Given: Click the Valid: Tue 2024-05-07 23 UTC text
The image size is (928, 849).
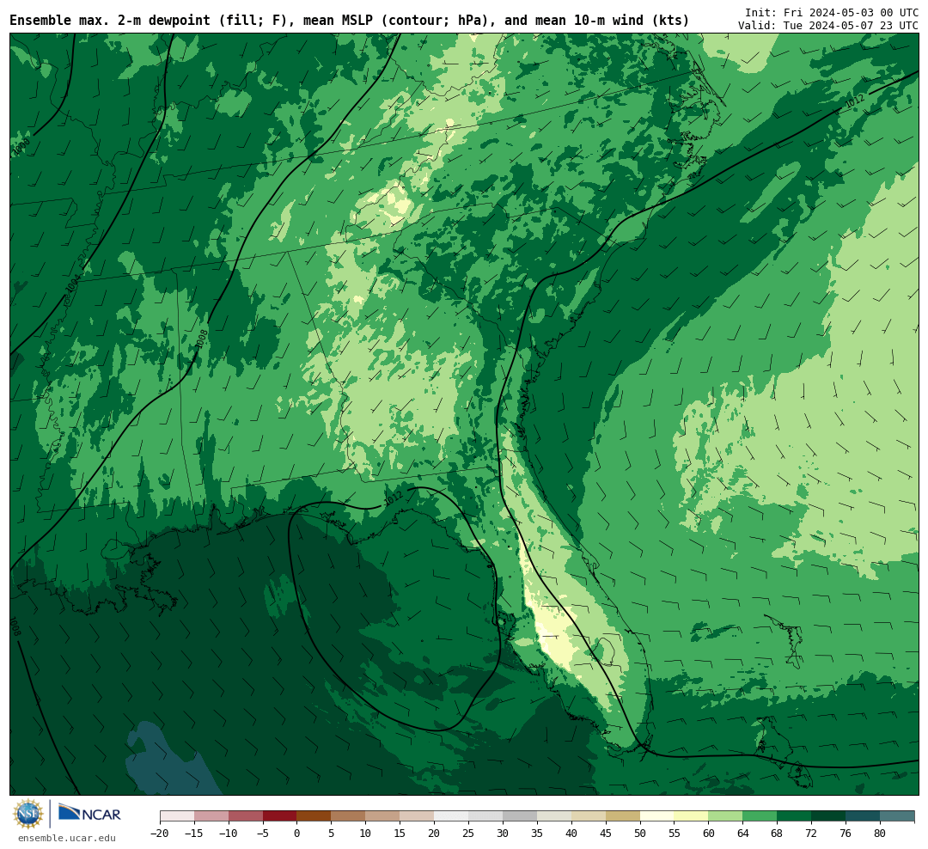Looking at the screenshot, I should tap(828, 26).
